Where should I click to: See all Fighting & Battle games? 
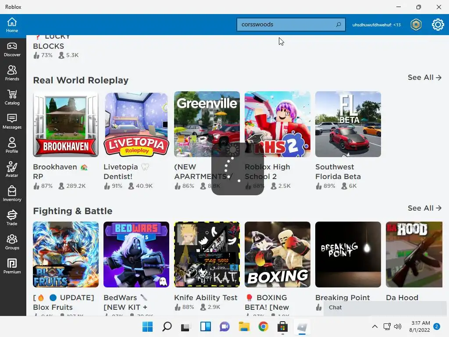pyautogui.click(x=424, y=208)
